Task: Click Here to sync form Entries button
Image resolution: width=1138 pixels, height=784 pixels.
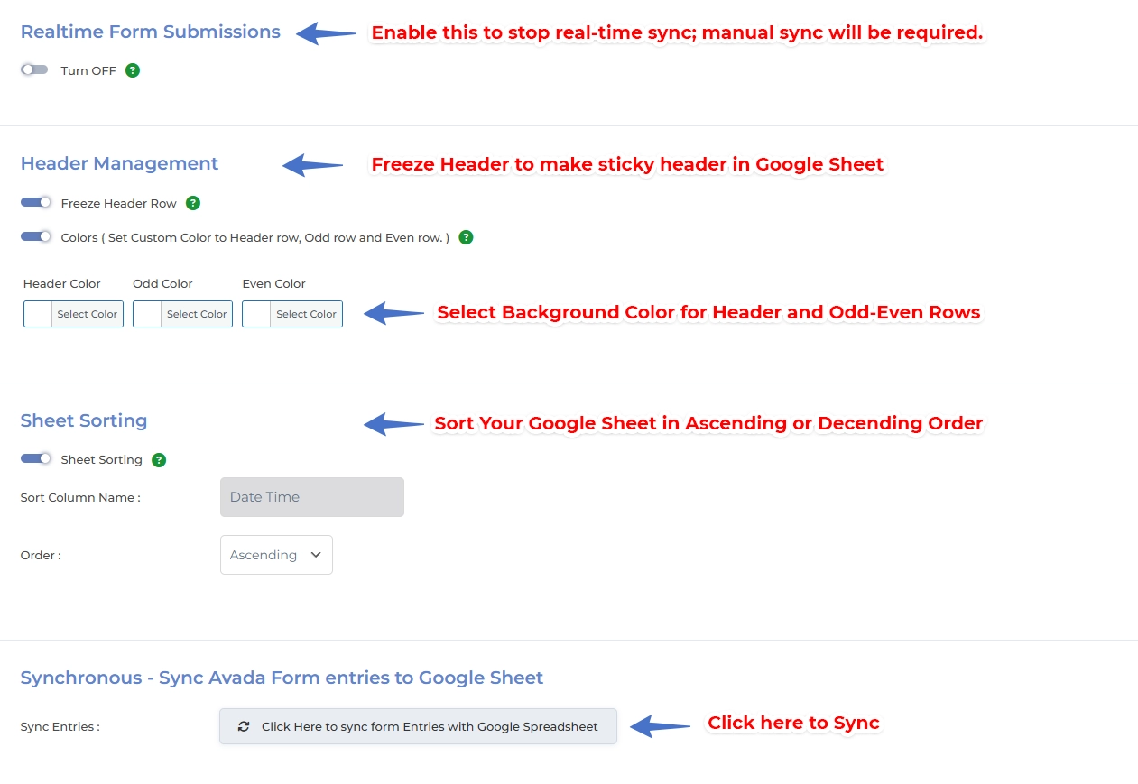Action: (x=418, y=726)
